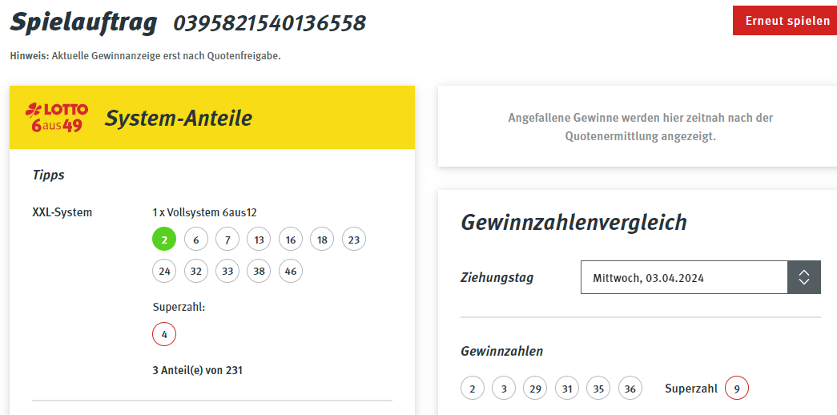Click tip number 18 circle

point(322,240)
